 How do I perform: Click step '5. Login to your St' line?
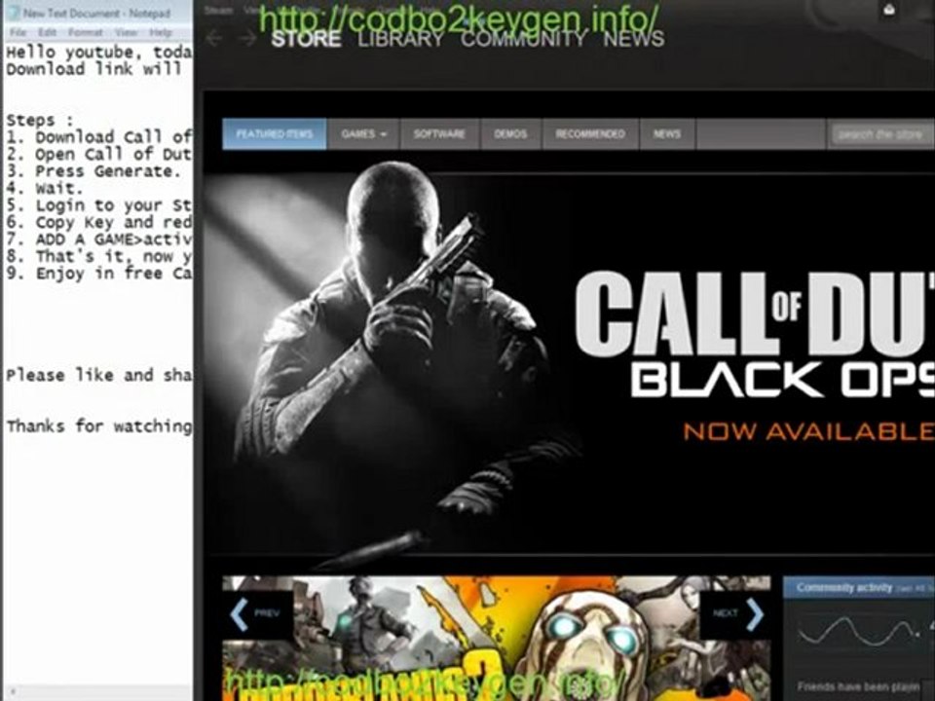point(98,205)
